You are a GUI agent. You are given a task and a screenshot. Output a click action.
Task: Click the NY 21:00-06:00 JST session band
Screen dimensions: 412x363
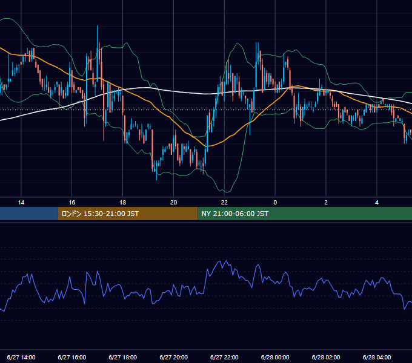305,214
